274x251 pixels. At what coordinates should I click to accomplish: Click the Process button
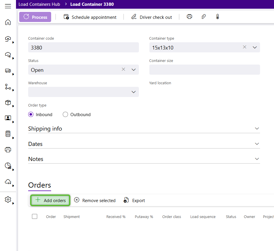pos(35,17)
